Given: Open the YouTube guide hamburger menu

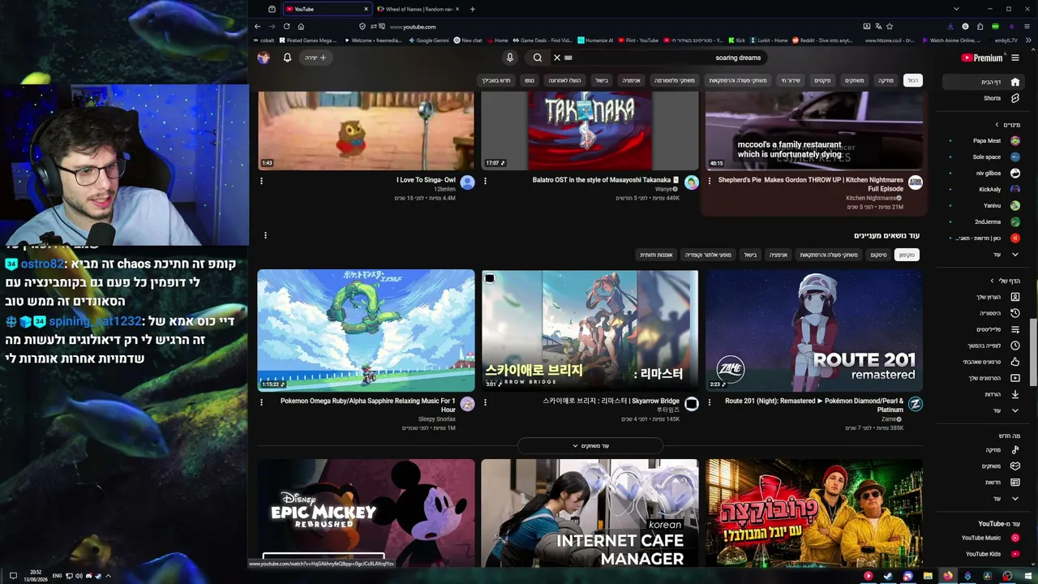Looking at the screenshot, I should click(1015, 58).
